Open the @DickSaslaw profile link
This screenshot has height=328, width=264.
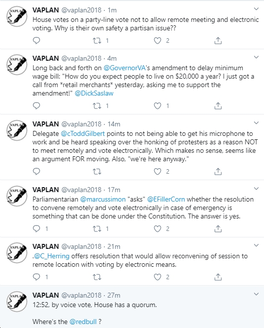coord(94,93)
